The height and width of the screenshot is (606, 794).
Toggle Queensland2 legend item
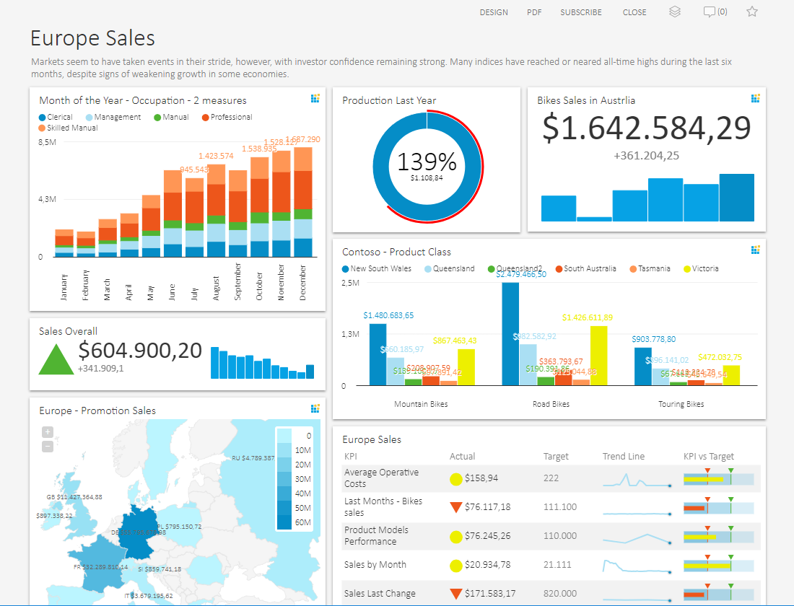[515, 268]
